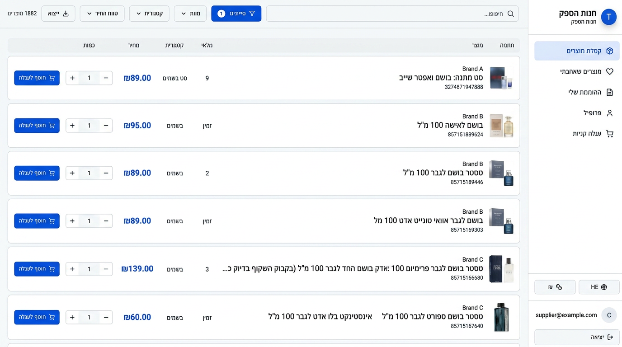
Task: Click the ₪95.00 price
Action: click(x=137, y=126)
